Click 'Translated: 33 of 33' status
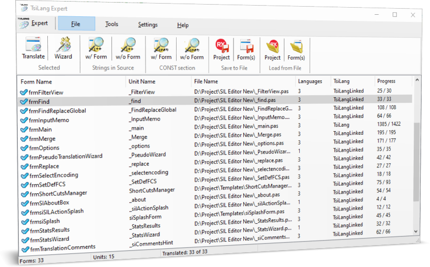 click(185, 252)
